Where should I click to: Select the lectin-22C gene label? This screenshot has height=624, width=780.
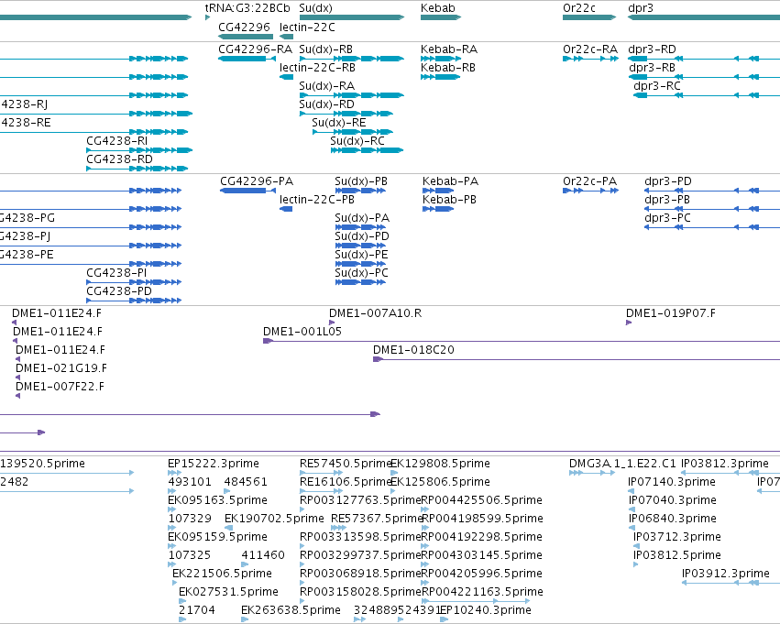(x=307, y=27)
